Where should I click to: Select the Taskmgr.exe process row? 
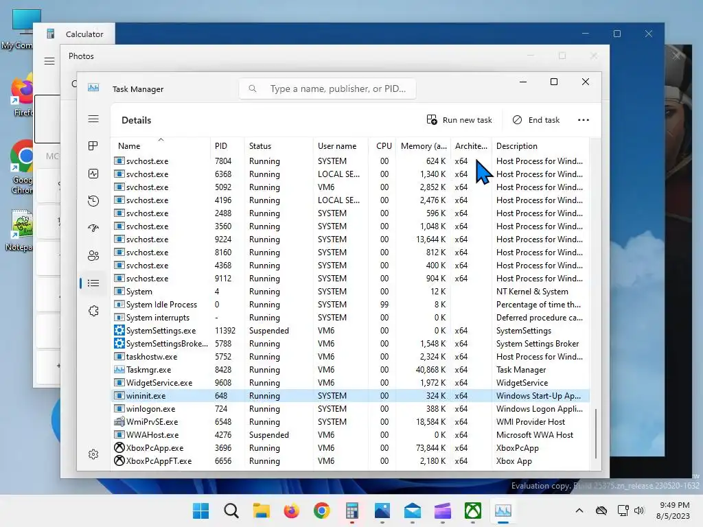click(350, 370)
